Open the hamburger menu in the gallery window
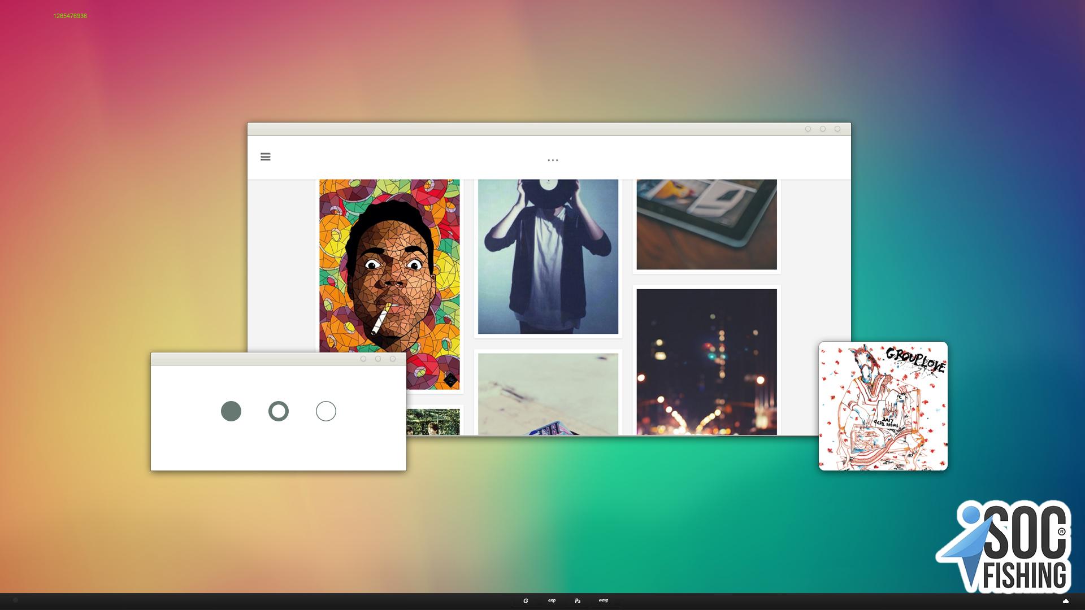 point(265,157)
